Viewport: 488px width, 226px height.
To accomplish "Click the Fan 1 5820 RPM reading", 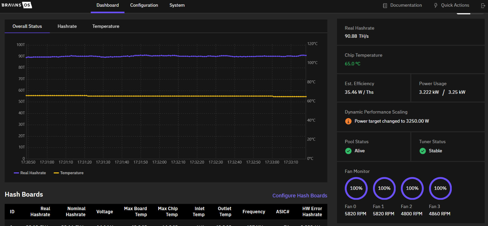I will 383,214.
